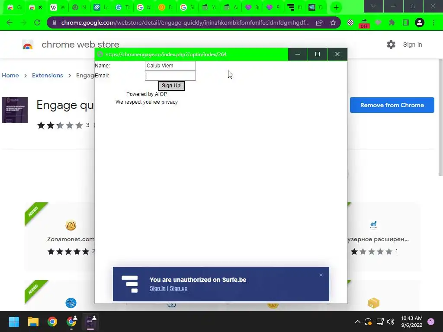Open the Extensions puzzle menu

(392, 22)
